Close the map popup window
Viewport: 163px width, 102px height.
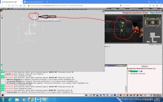103,11
